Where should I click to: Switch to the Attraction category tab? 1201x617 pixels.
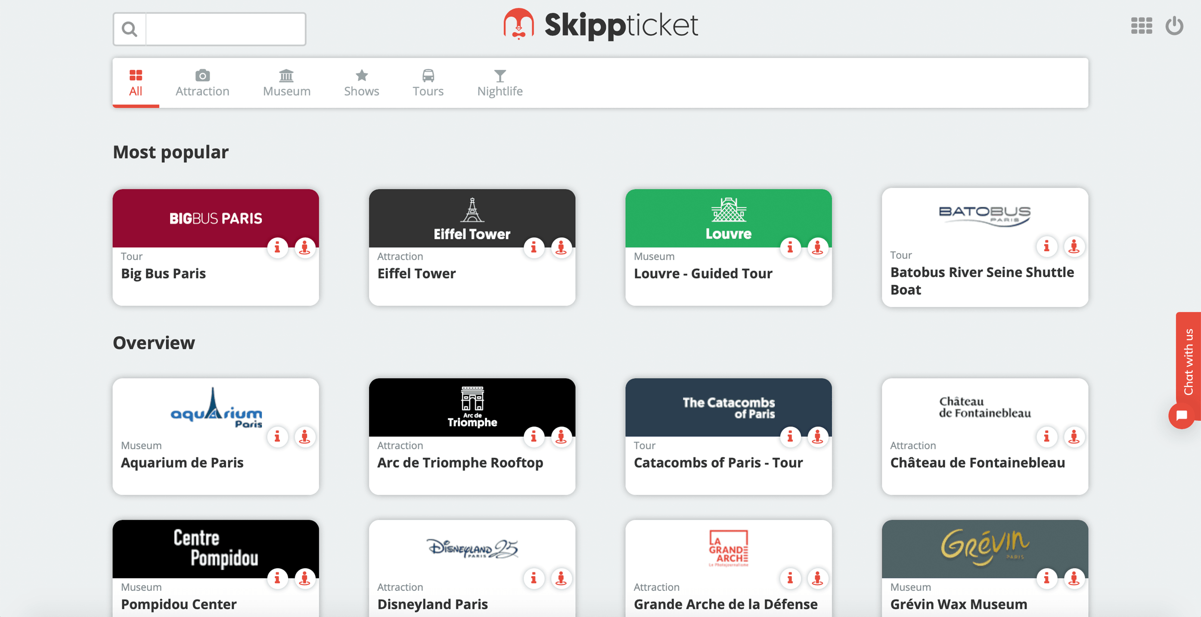[x=202, y=83]
